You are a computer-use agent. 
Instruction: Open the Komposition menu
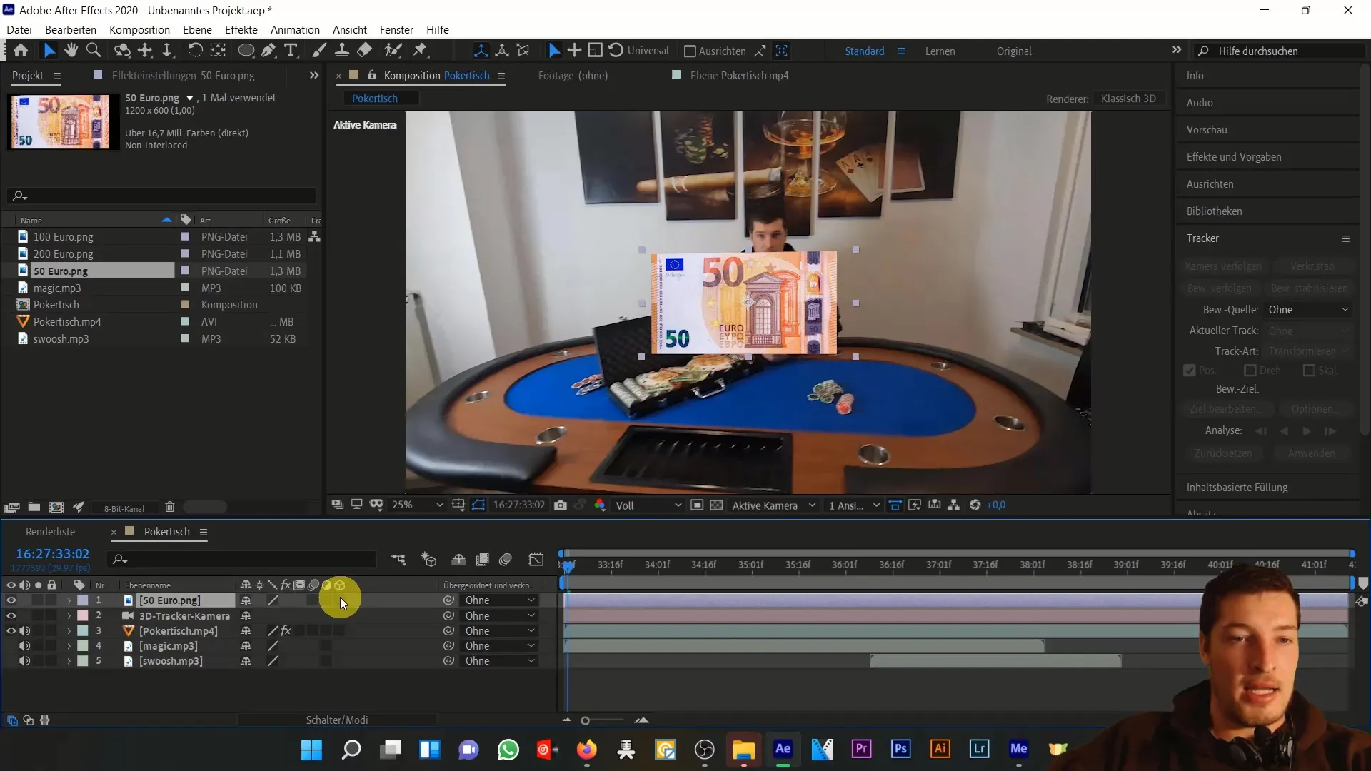pos(139,30)
